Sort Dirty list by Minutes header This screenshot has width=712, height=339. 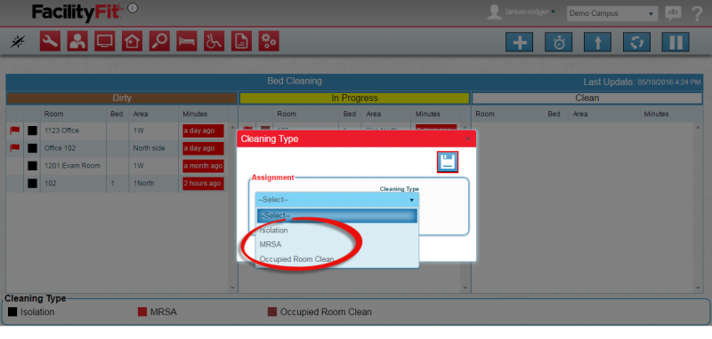point(195,114)
